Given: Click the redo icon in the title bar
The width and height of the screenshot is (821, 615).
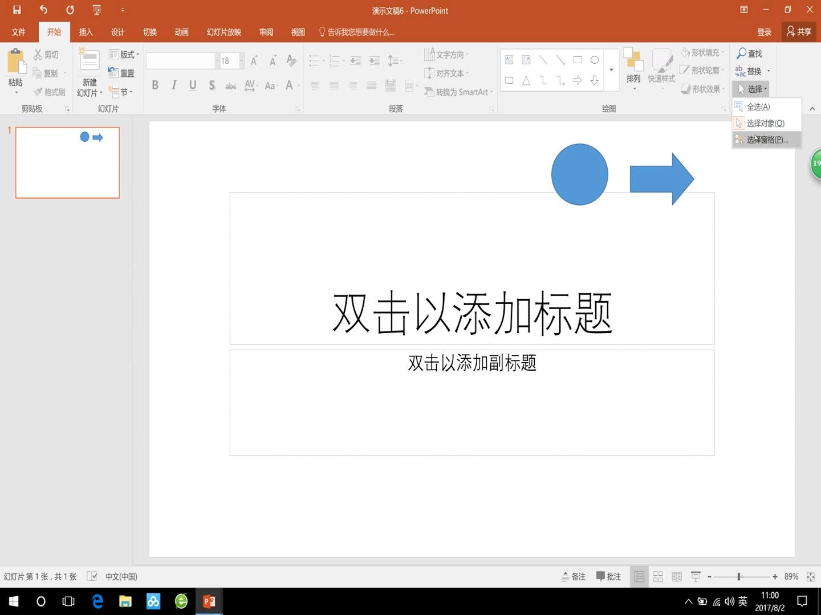Looking at the screenshot, I should coord(70,10).
